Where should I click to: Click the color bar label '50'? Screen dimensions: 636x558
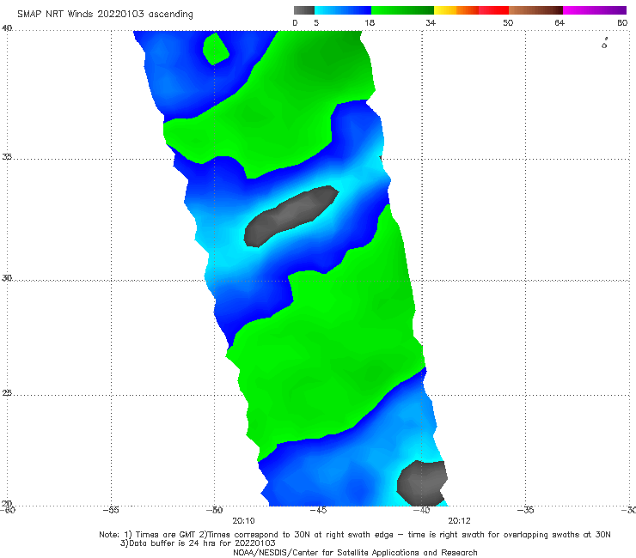508,22
